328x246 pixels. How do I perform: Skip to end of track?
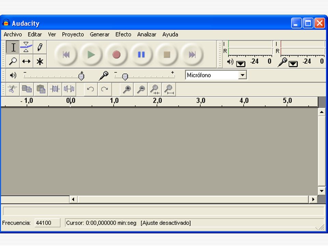point(192,55)
